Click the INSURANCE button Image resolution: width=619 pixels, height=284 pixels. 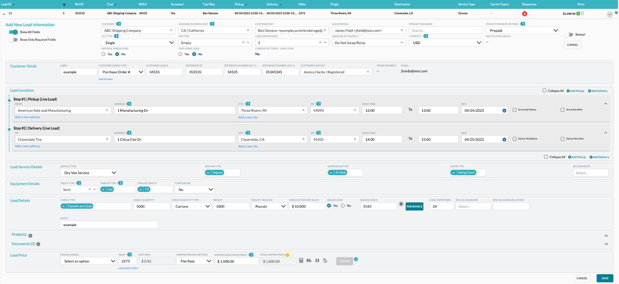(414, 206)
